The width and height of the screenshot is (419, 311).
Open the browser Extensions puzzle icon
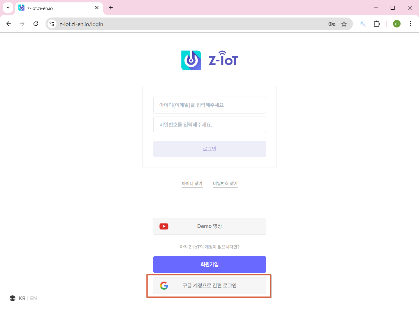[x=377, y=24]
